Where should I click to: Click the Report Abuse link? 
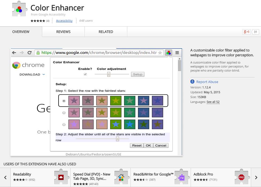pyautogui.click(x=207, y=82)
